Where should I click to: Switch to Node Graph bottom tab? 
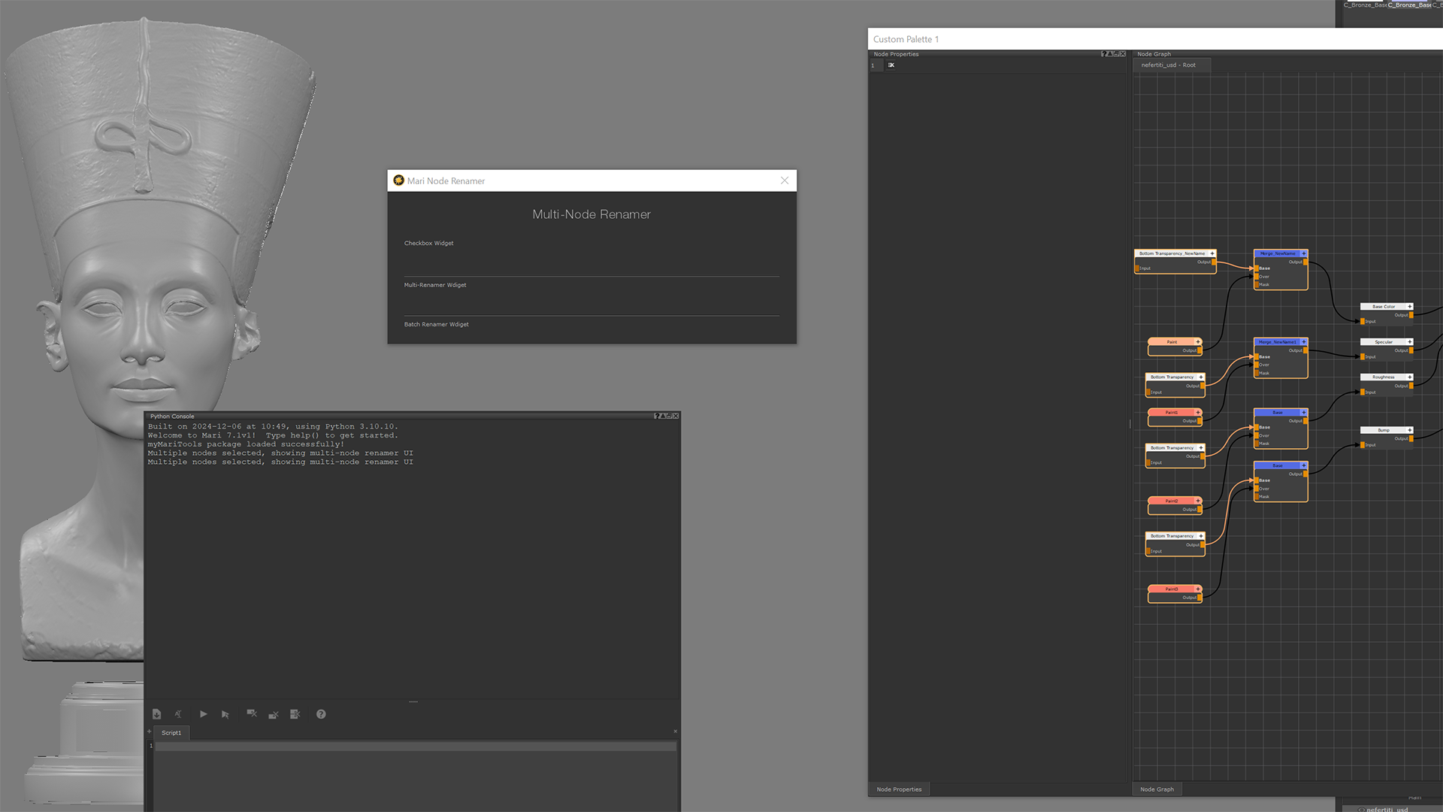tap(1157, 789)
